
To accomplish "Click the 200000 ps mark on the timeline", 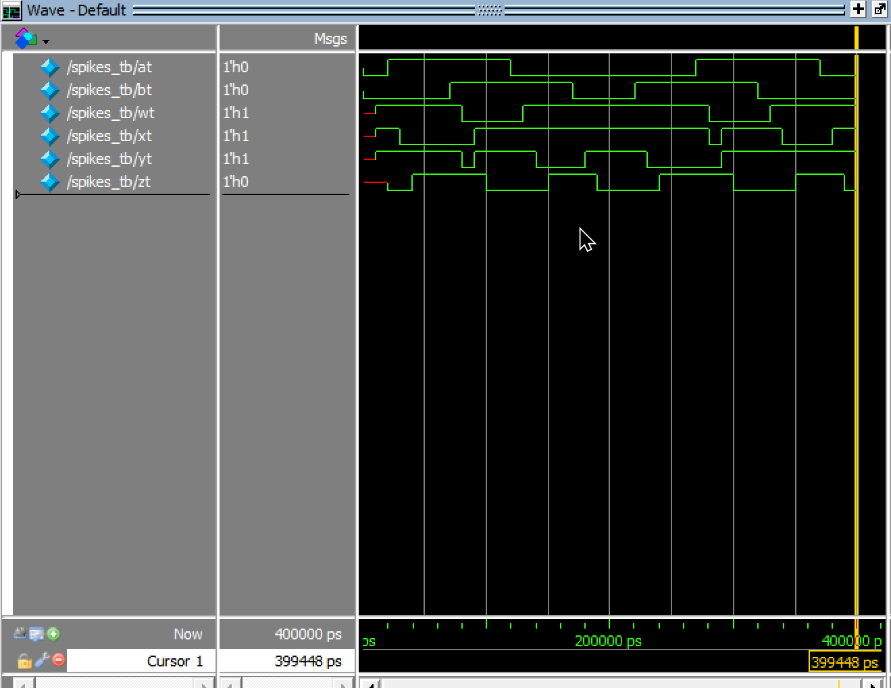I will (609, 641).
